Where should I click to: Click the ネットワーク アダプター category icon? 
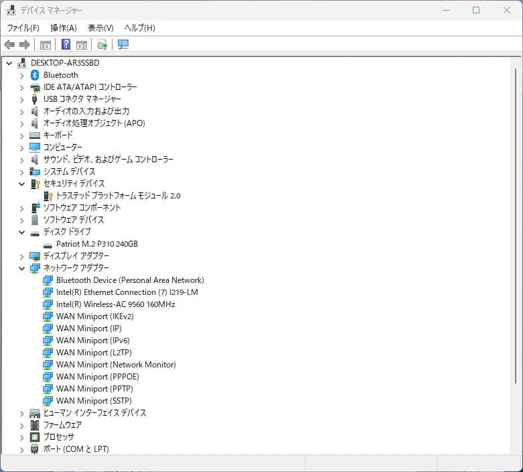[x=35, y=268]
